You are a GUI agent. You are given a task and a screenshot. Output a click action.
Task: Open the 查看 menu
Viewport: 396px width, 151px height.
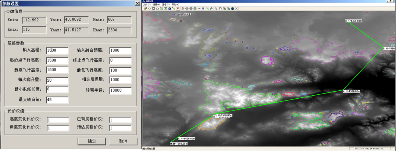click(x=166, y=5)
